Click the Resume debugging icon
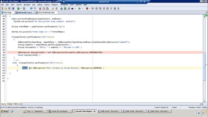The width and height of the screenshot is (208, 117). 93,8
